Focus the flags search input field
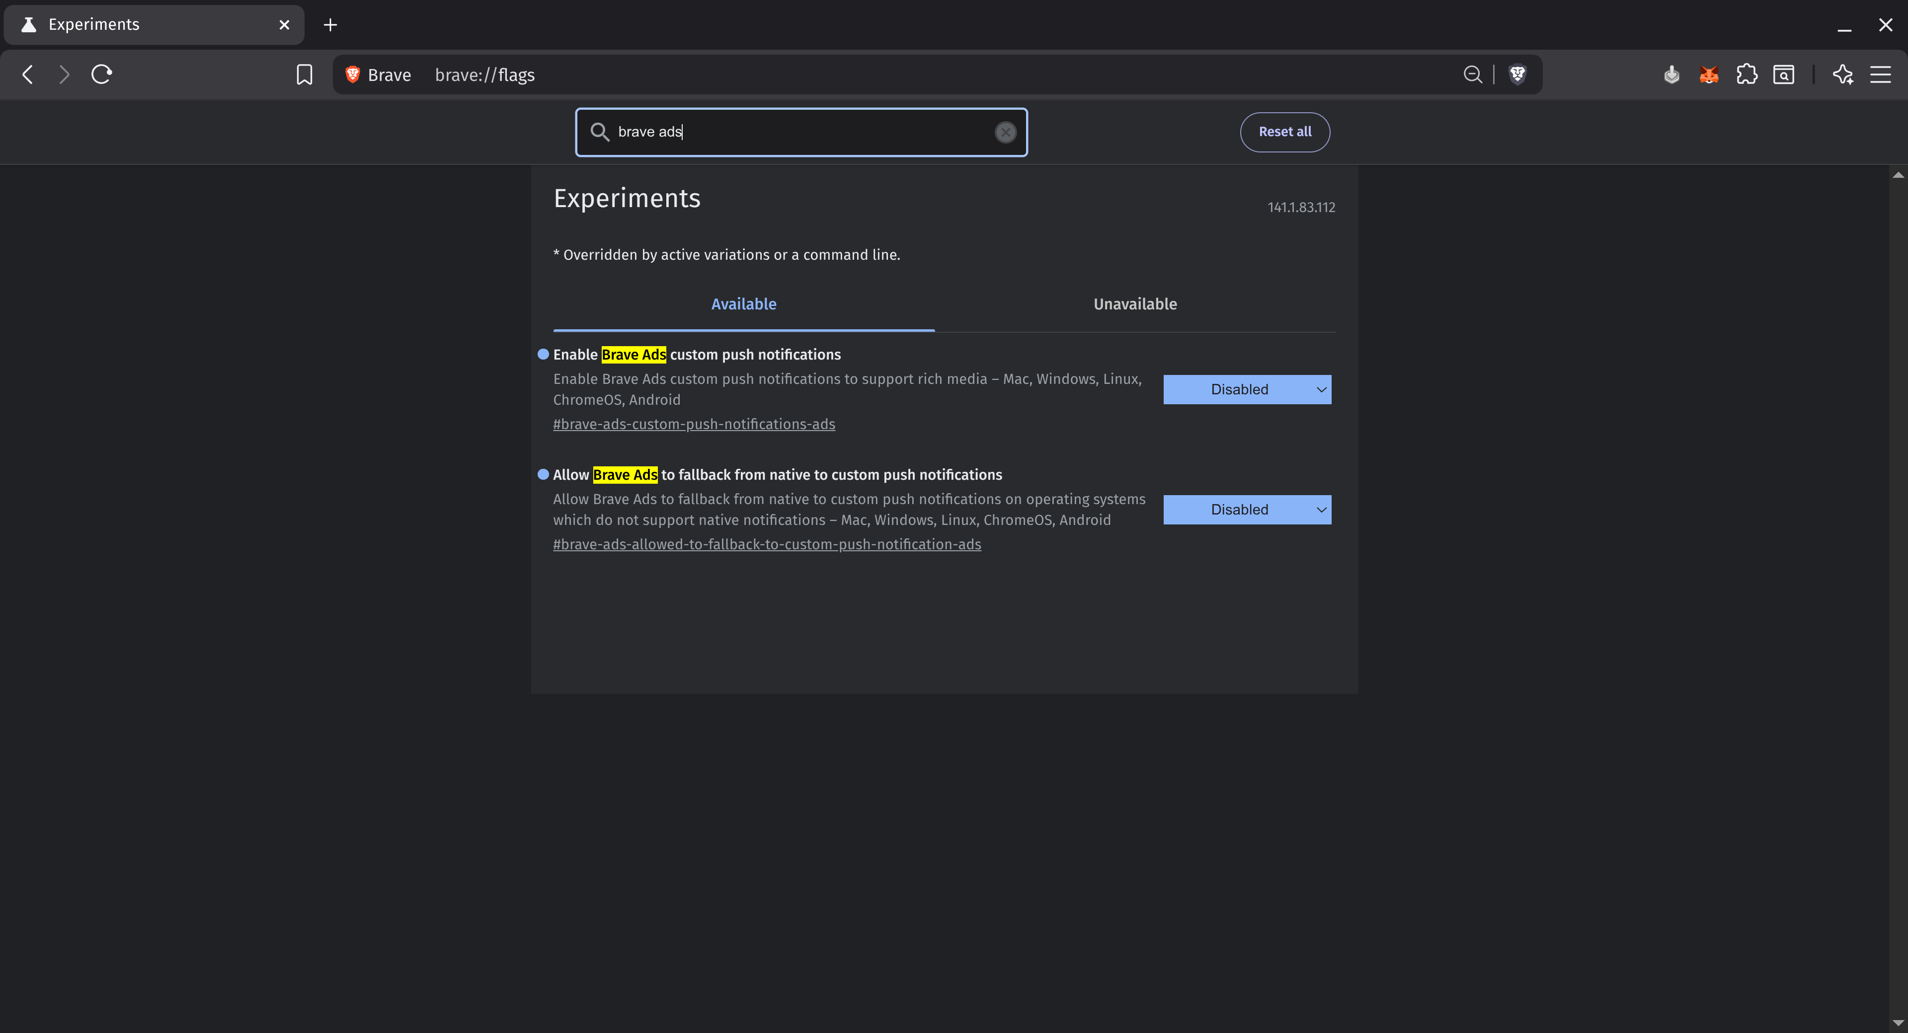This screenshot has width=1908, height=1033. (800, 133)
